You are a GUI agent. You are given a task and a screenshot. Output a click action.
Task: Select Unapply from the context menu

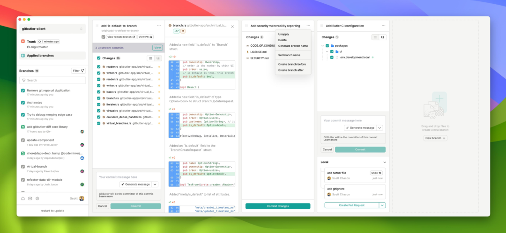pos(283,34)
